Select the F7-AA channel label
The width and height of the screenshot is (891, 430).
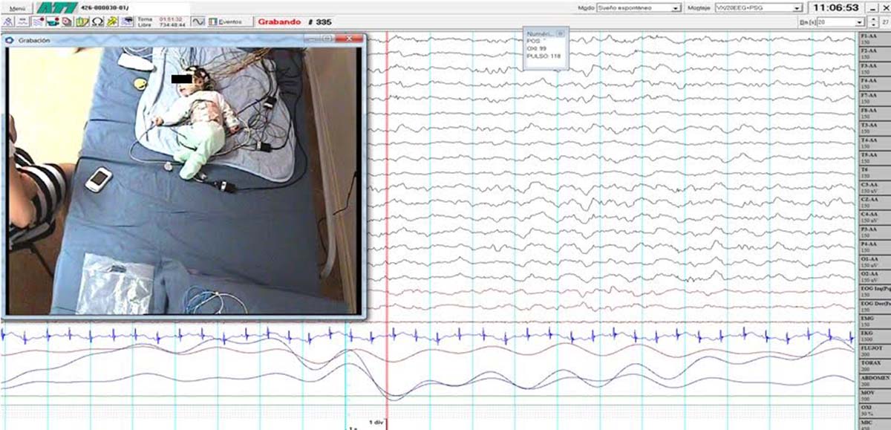point(873,97)
